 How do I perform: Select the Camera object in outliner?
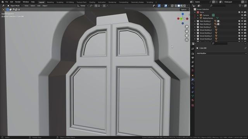(206, 15)
